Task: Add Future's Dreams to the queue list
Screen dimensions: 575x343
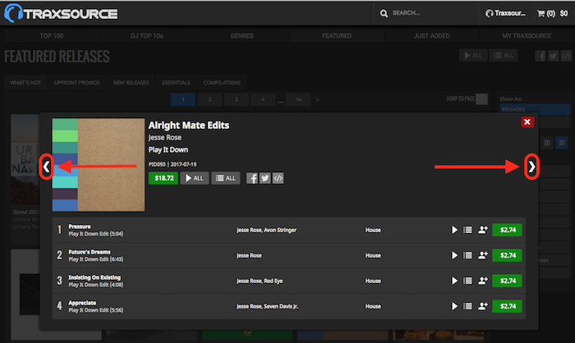Action: pyautogui.click(x=467, y=256)
